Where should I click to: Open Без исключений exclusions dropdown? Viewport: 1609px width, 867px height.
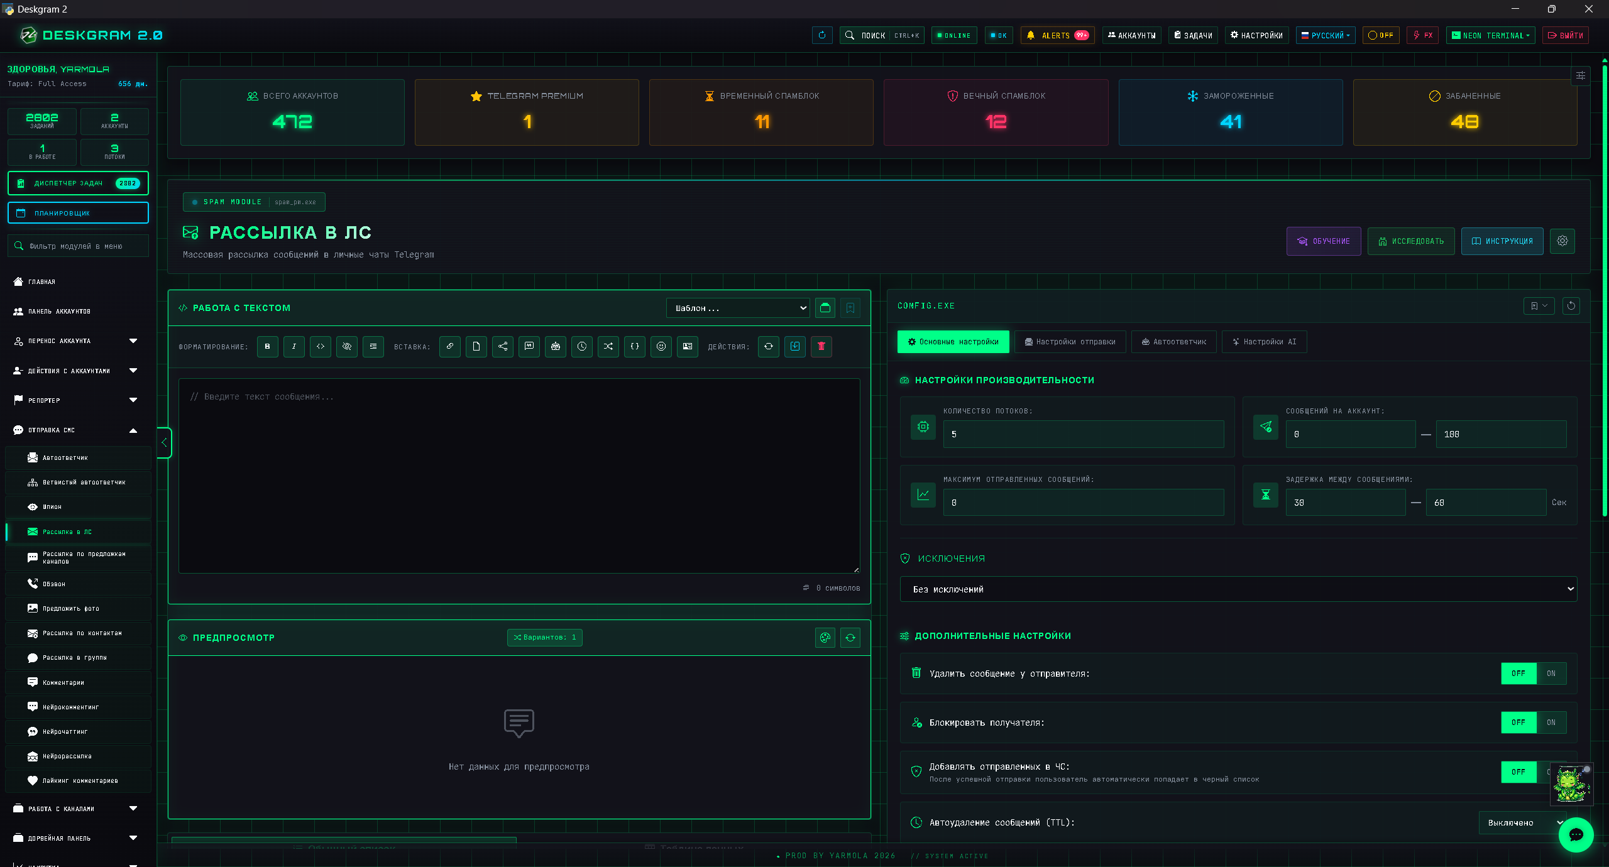(1238, 589)
